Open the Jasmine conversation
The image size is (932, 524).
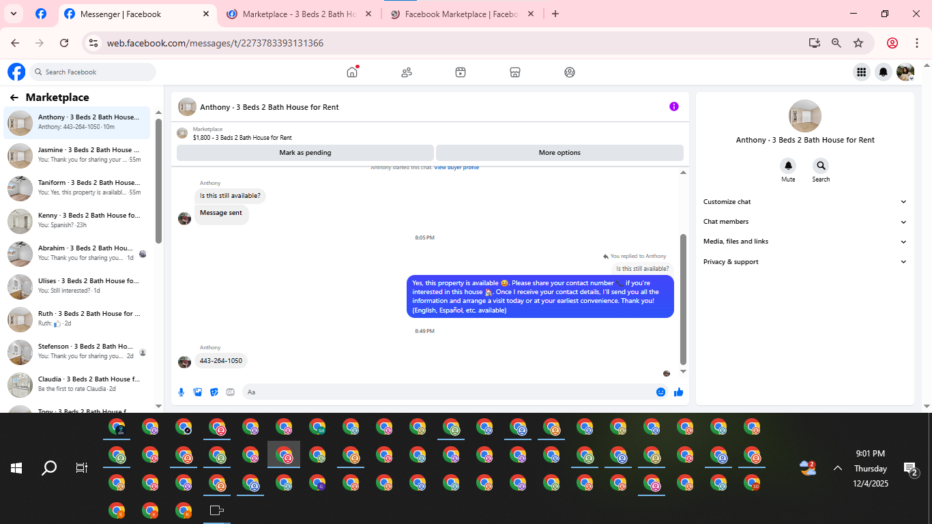point(76,156)
